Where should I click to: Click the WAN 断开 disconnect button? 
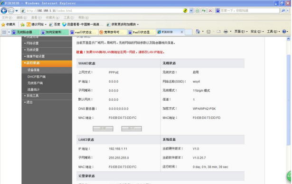132,129
